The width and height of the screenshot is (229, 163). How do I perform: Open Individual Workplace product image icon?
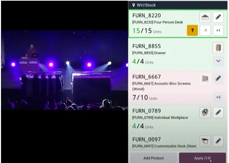pos(205,112)
